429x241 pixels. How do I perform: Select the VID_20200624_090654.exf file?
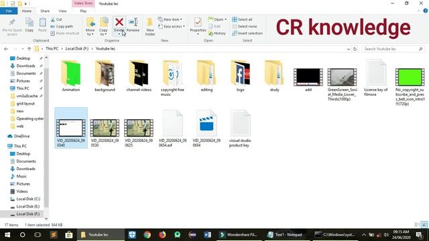173,129
